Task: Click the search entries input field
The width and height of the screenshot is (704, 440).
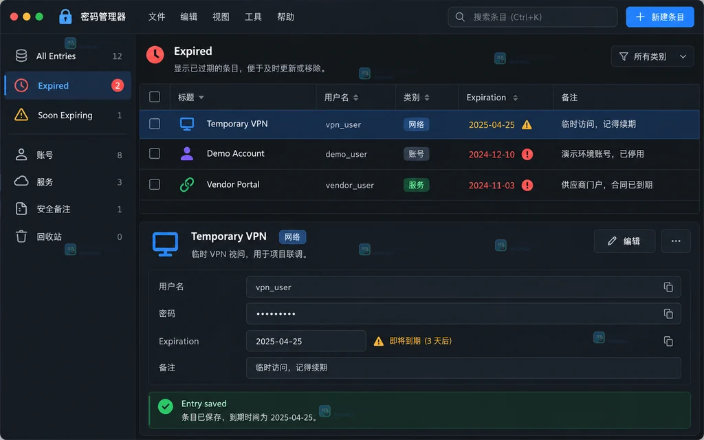Action: (533, 17)
